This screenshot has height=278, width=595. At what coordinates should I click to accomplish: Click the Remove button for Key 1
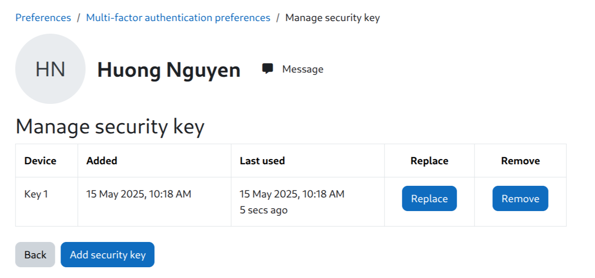tap(520, 198)
